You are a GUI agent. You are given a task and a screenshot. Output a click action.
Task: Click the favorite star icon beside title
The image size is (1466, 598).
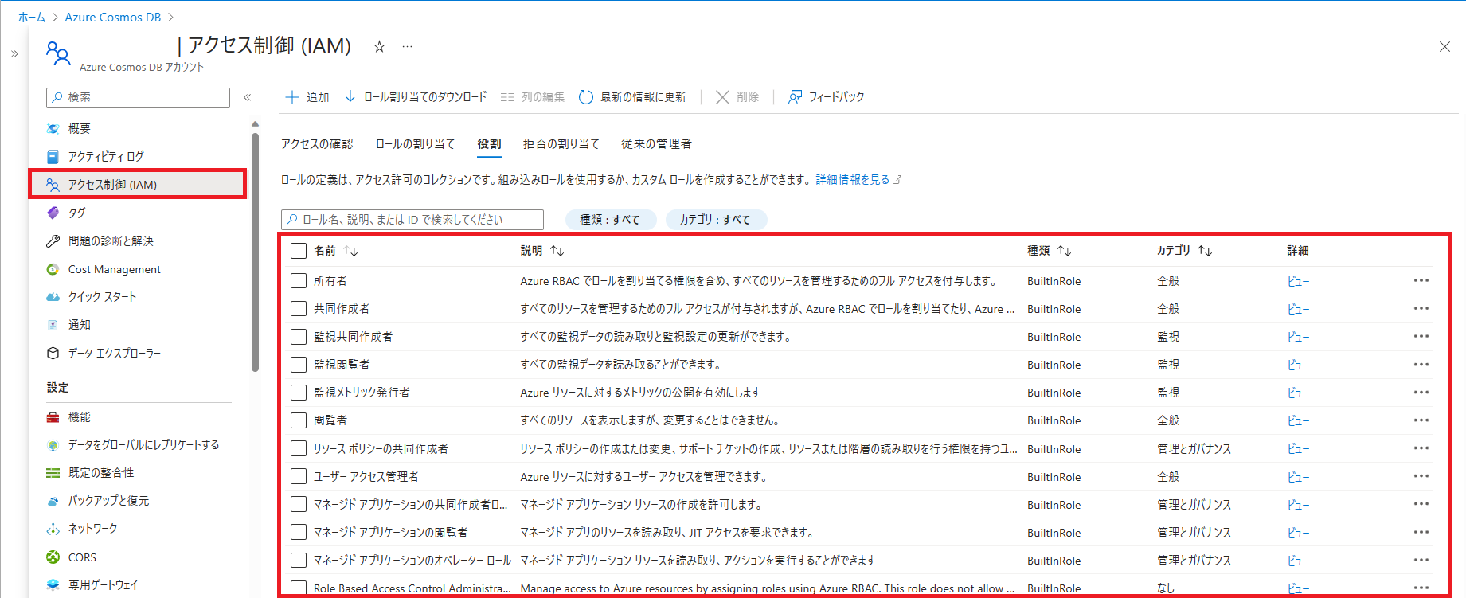coord(380,47)
